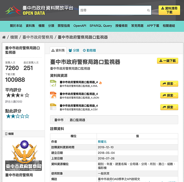
Task: Expand the 探索 dropdown for the XML resource
Action: tap(169, 84)
